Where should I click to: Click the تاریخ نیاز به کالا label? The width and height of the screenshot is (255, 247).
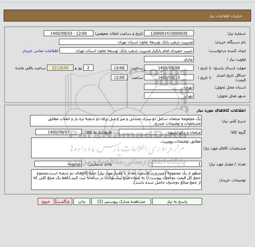(x=99, y=132)
